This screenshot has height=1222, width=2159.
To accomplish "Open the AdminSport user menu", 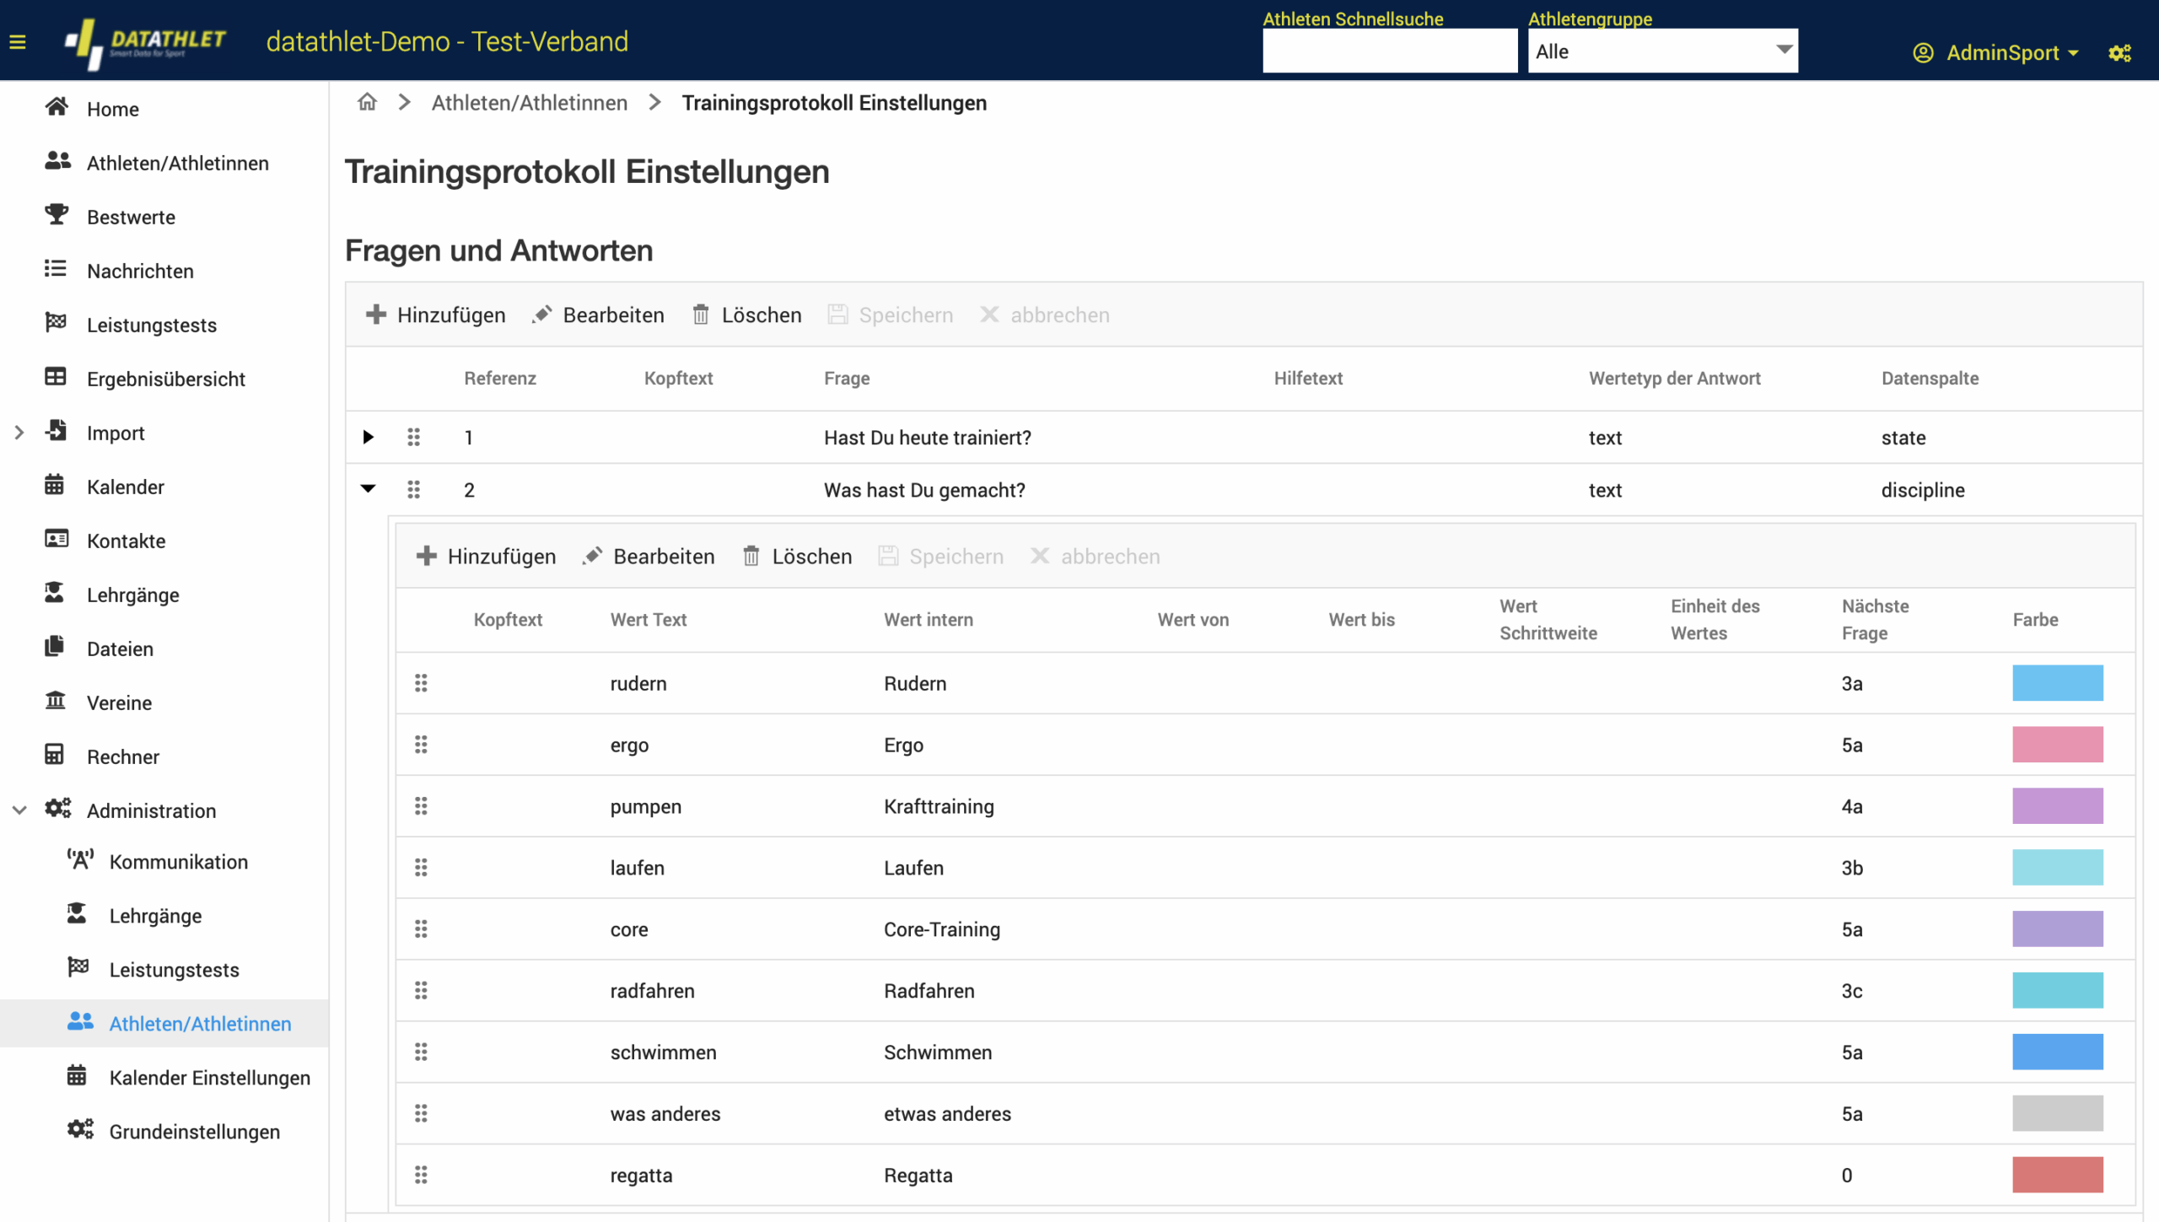I will 1996,53.
